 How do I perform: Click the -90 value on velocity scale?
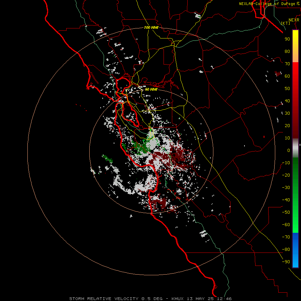[x=286, y=262]
